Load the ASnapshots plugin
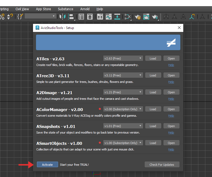Image resolution: width=212 pixels, height=177 pixels. coord(153,126)
